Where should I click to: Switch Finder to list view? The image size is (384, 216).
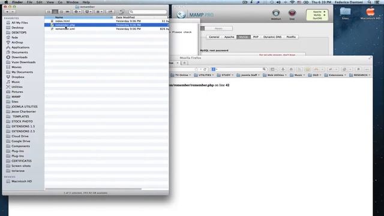coord(55,12)
